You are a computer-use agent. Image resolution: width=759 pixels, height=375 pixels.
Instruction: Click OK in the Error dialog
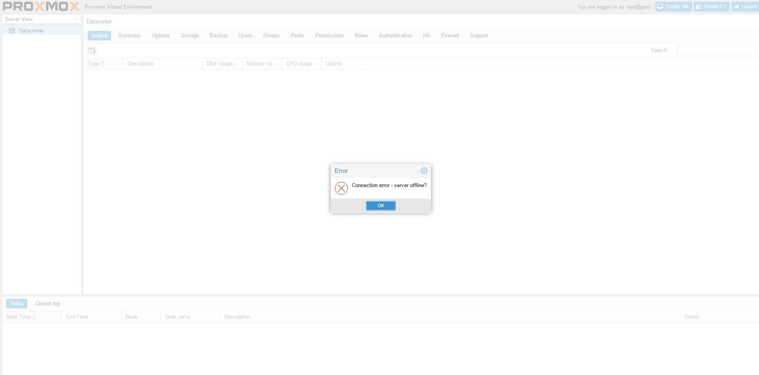coord(380,206)
